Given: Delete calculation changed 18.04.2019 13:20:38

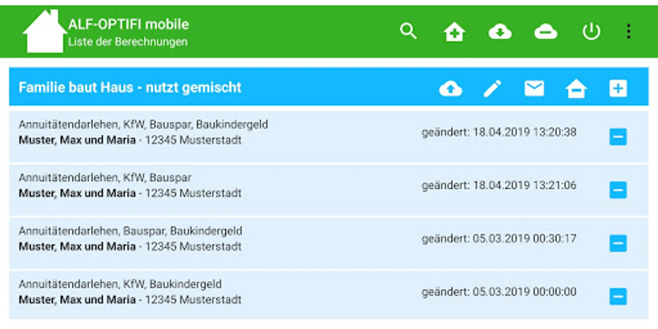Looking at the screenshot, I should point(618,137).
